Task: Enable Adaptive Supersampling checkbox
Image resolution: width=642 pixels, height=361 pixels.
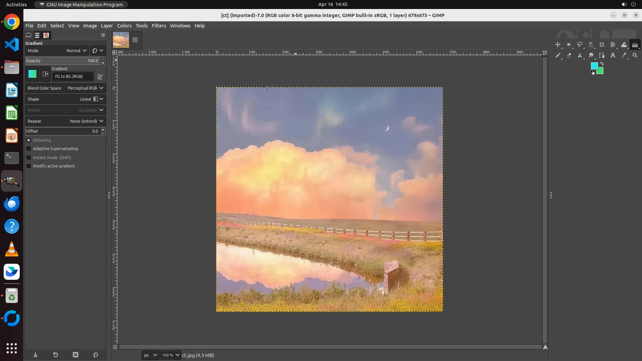Action: point(29,149)
